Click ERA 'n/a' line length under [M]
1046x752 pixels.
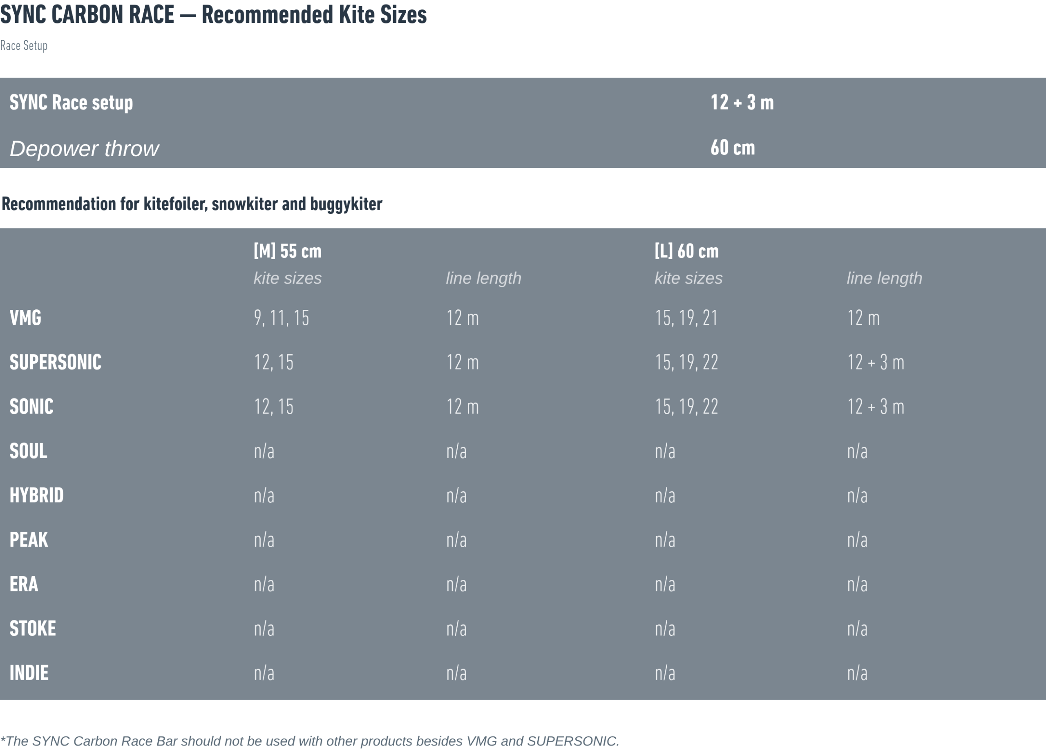click(456, 584)
